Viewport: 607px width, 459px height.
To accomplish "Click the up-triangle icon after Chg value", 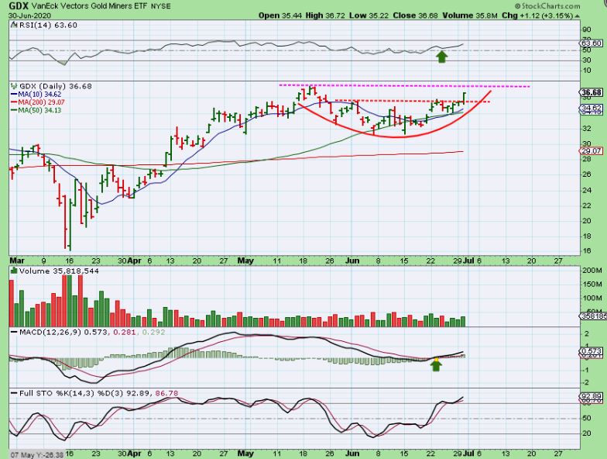I will click(578, 16).
